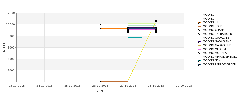This screenshot has width=247, height=109.
Task: Click the 28-10-2015 x-axis date label
Action: pos(156,86)
